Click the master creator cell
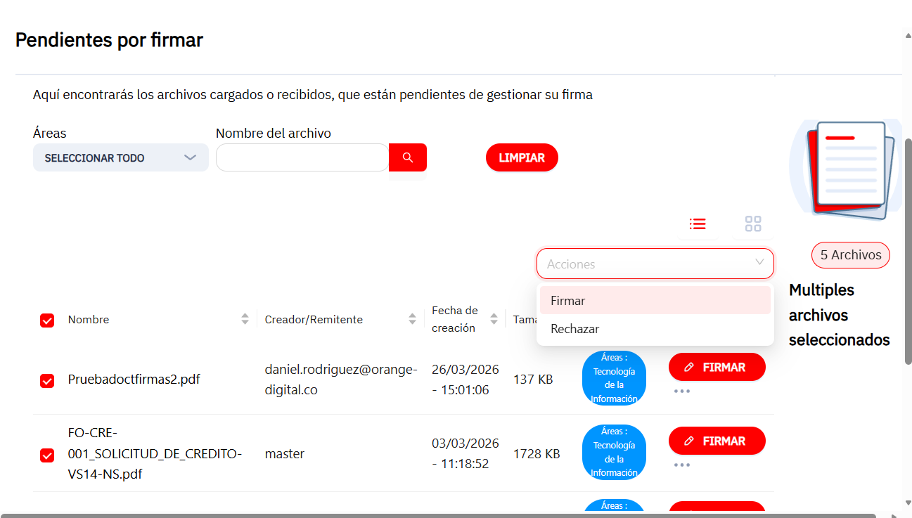 coord(285,454)
